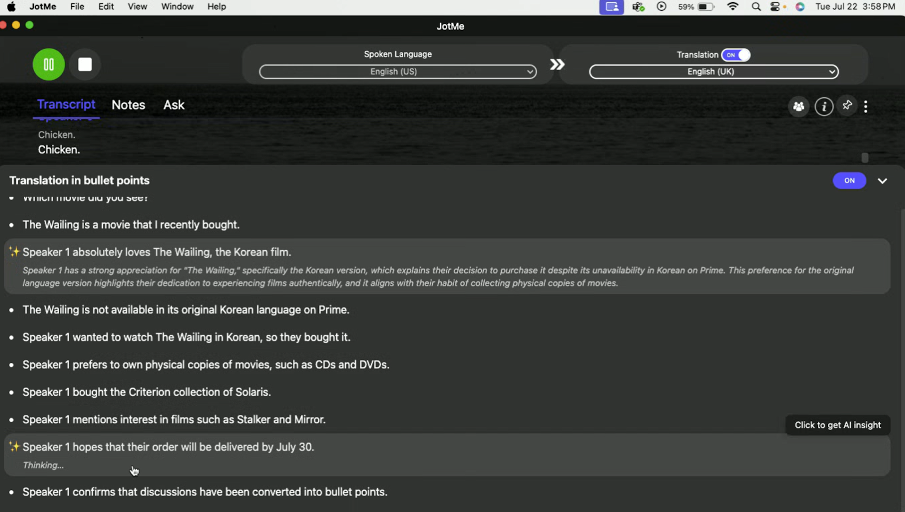Toggle the bullet points ON button
The height and width of the screenshot is (512, 905).
pyautogui.click(x=849, y=181)
